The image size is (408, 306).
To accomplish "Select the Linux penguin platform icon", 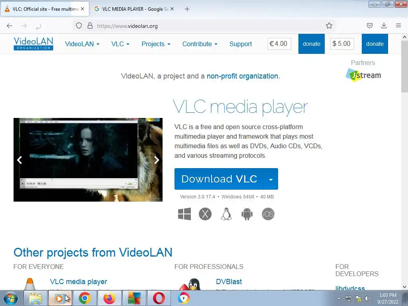I will tap(226, 214).
